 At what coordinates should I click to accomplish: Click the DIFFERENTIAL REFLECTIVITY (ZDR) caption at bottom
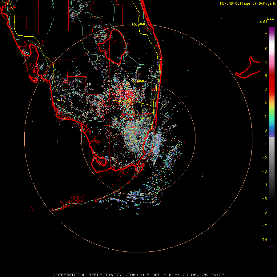tap(138, 275)
